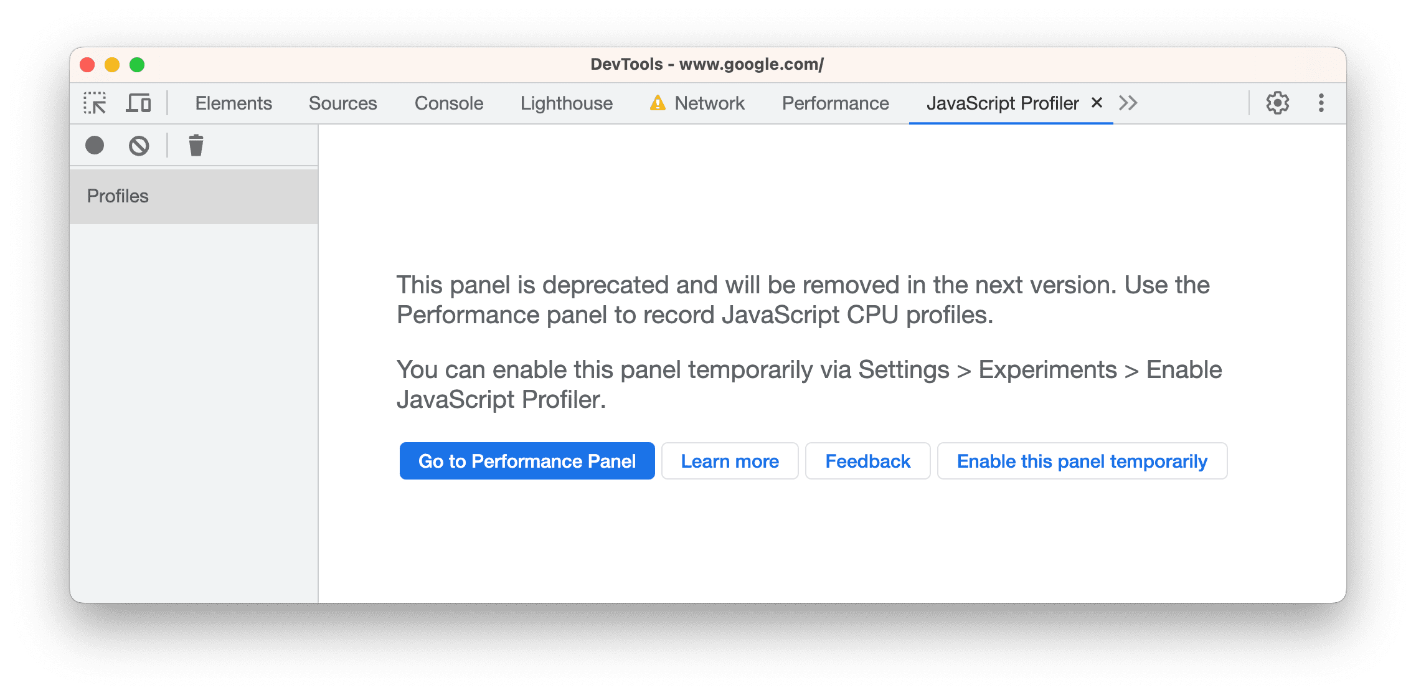Click Go to Performance Panel button
The width and height of the screenshot is (1416, 695).
click(x=526, y=460)
